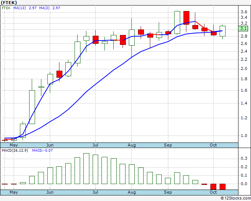Click the 2.97 value after MA(13)
The image size is (251, 201).
32,8
